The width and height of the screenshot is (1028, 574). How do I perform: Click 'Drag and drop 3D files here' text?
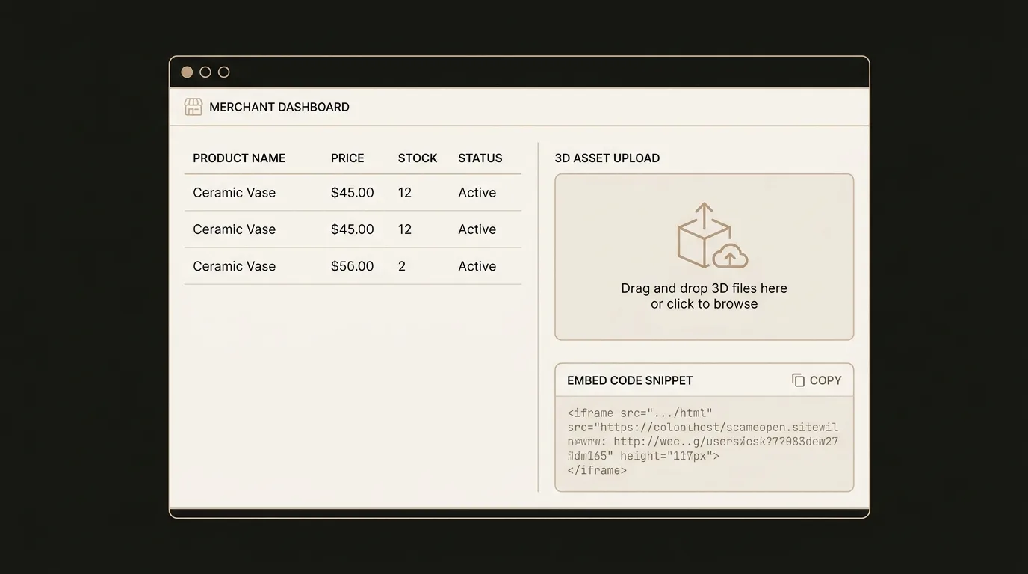(x=705, y=288)
